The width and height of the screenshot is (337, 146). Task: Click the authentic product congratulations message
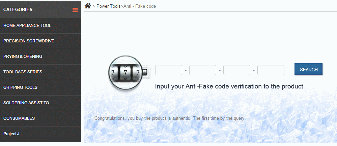point(170,118)
